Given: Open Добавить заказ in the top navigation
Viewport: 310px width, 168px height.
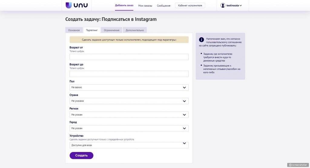Looking at the screenshot, I should click(124, 5).
